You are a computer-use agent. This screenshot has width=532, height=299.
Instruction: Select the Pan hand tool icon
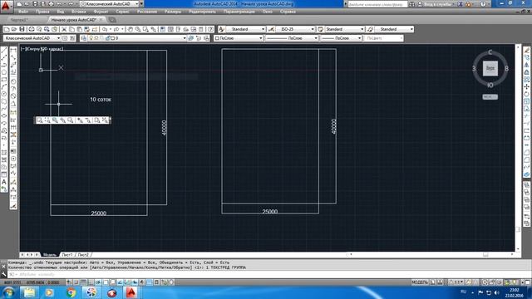tap(131, 30)
